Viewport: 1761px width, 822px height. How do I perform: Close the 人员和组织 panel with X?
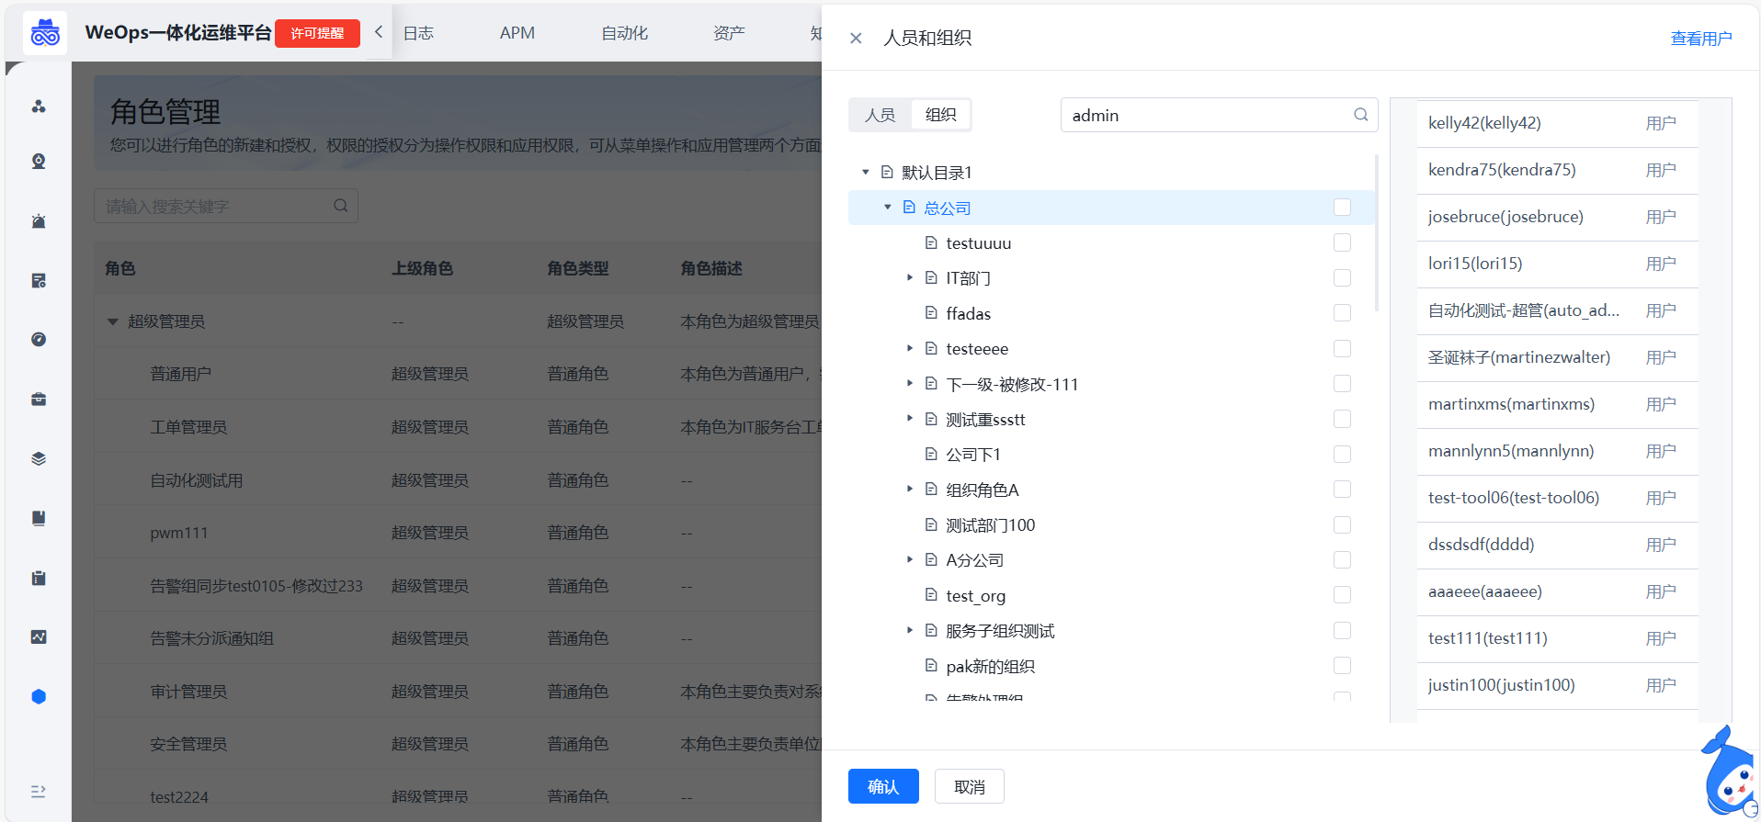[856, 39]
